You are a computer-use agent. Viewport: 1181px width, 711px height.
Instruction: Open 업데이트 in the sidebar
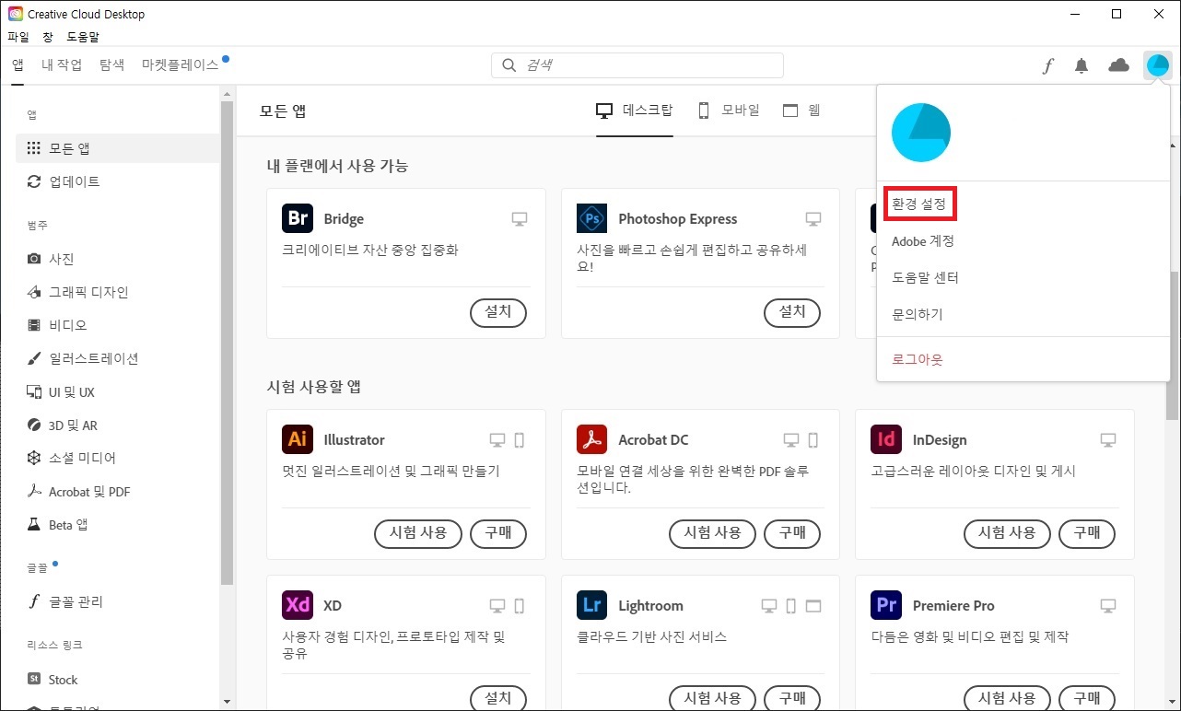point(118,181)
